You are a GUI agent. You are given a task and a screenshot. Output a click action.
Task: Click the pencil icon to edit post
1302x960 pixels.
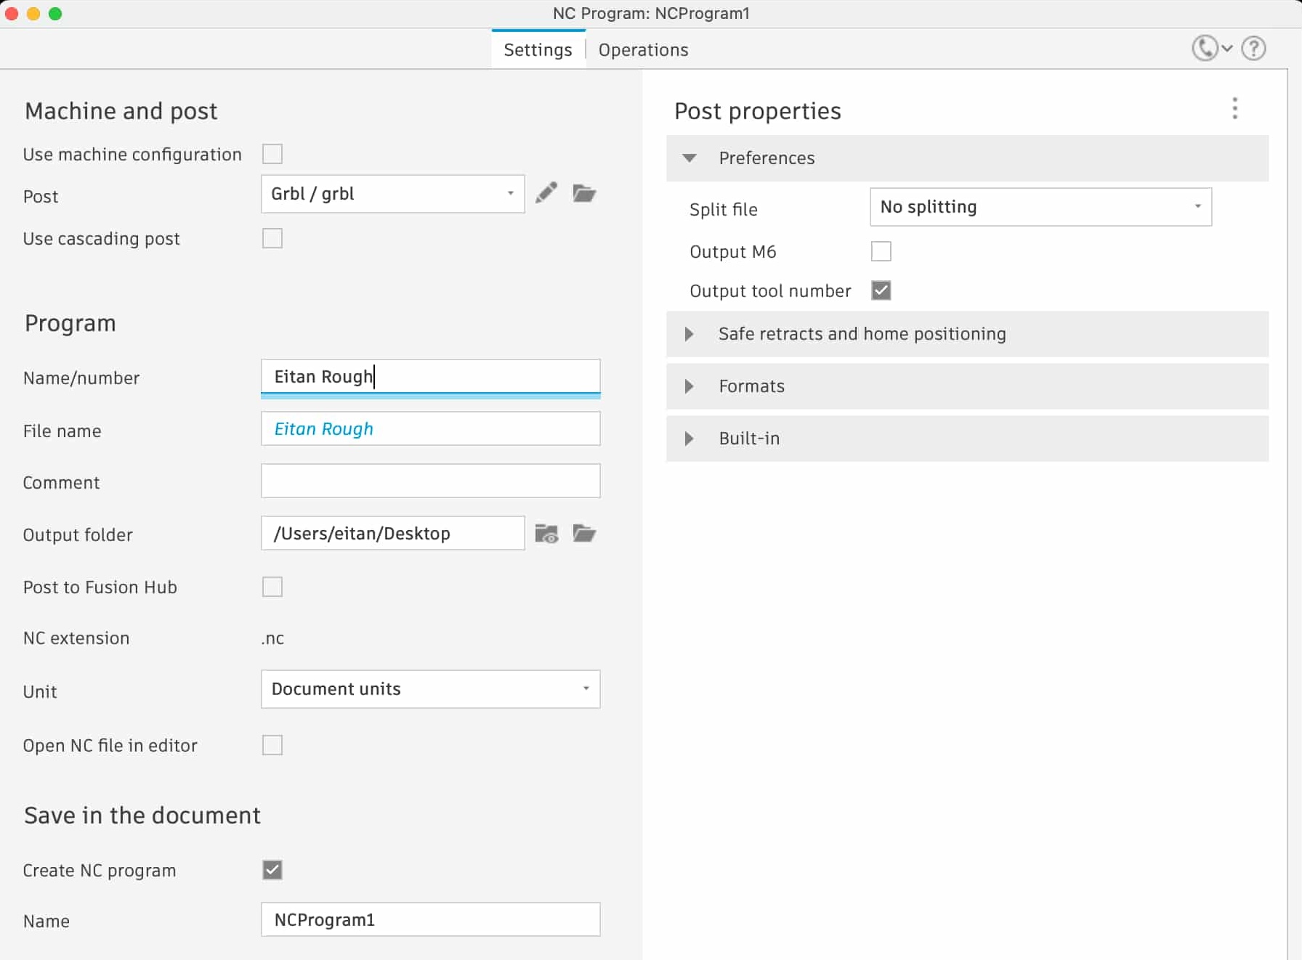[x=546, y=193]
